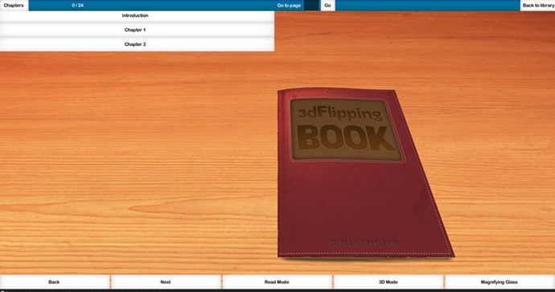Flip forward with the Next button

[166, 282]
